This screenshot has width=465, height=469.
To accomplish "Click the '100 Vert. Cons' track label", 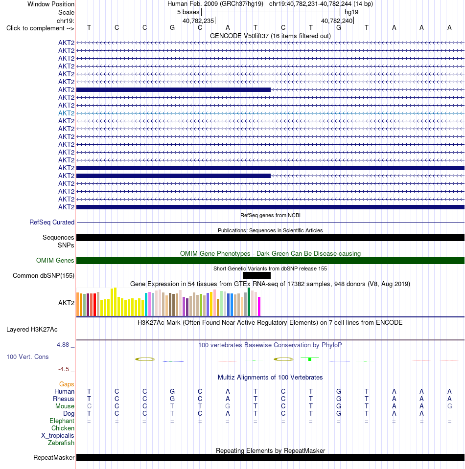I will (27, 357).
